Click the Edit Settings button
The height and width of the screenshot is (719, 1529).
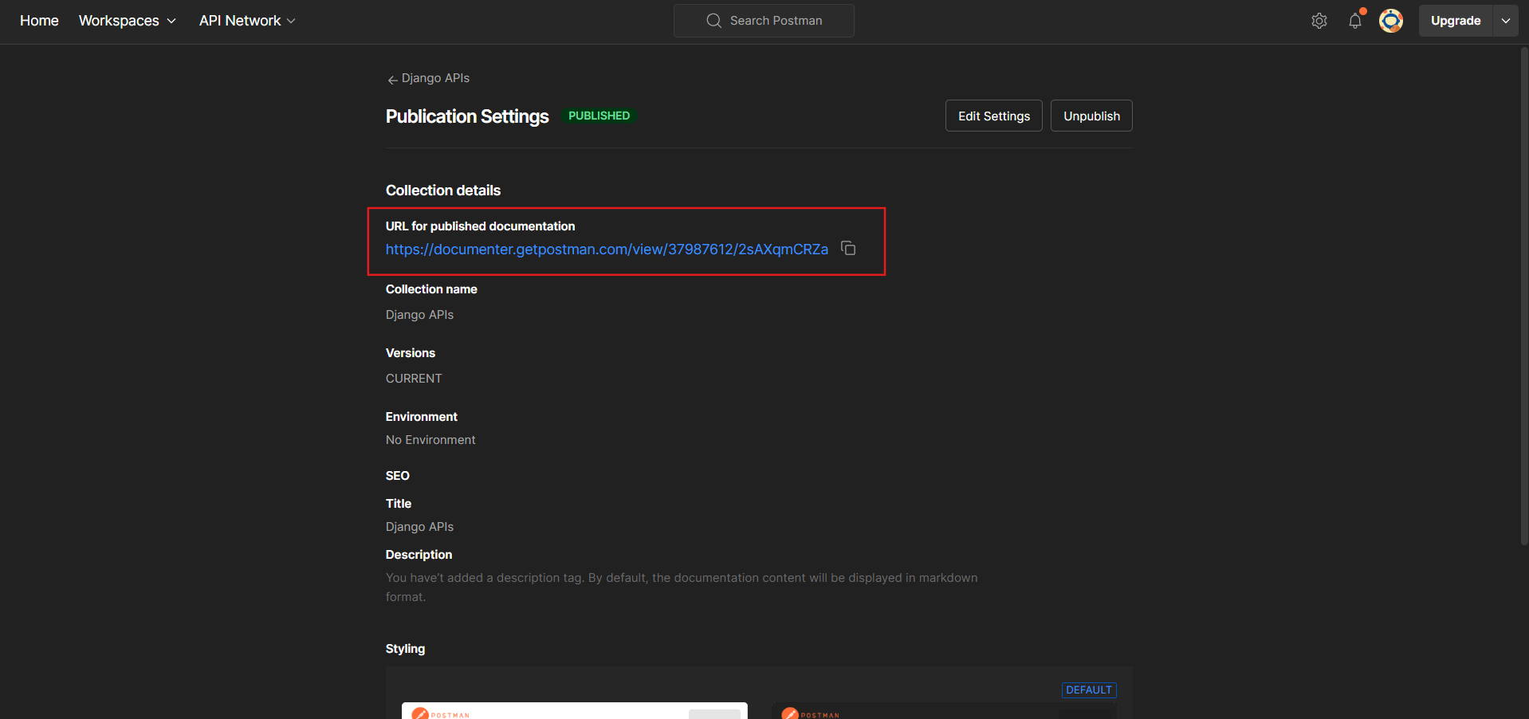(x=994, y=116)
